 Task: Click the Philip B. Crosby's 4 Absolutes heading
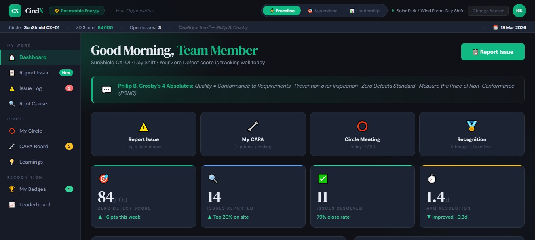[156, 86]
